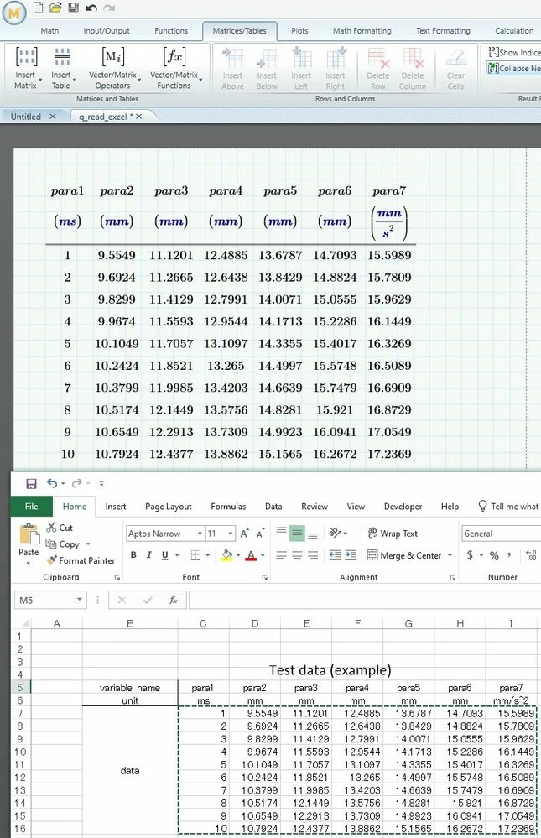
Task: Switch to the Untitled worksheet tab
Action: point(26,117)
